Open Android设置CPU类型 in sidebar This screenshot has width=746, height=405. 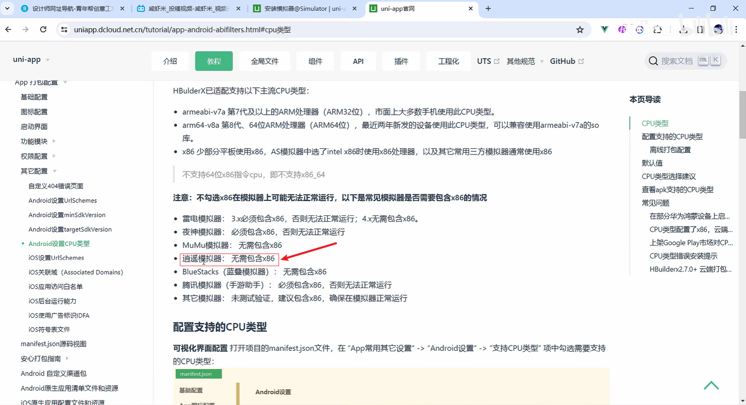pos(59,243)
